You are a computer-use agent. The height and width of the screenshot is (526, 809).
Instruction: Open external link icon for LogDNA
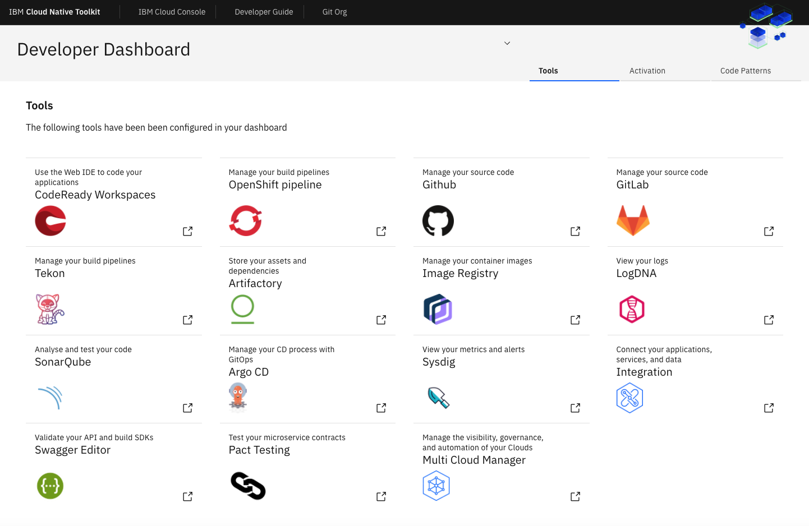pos(769,320)
